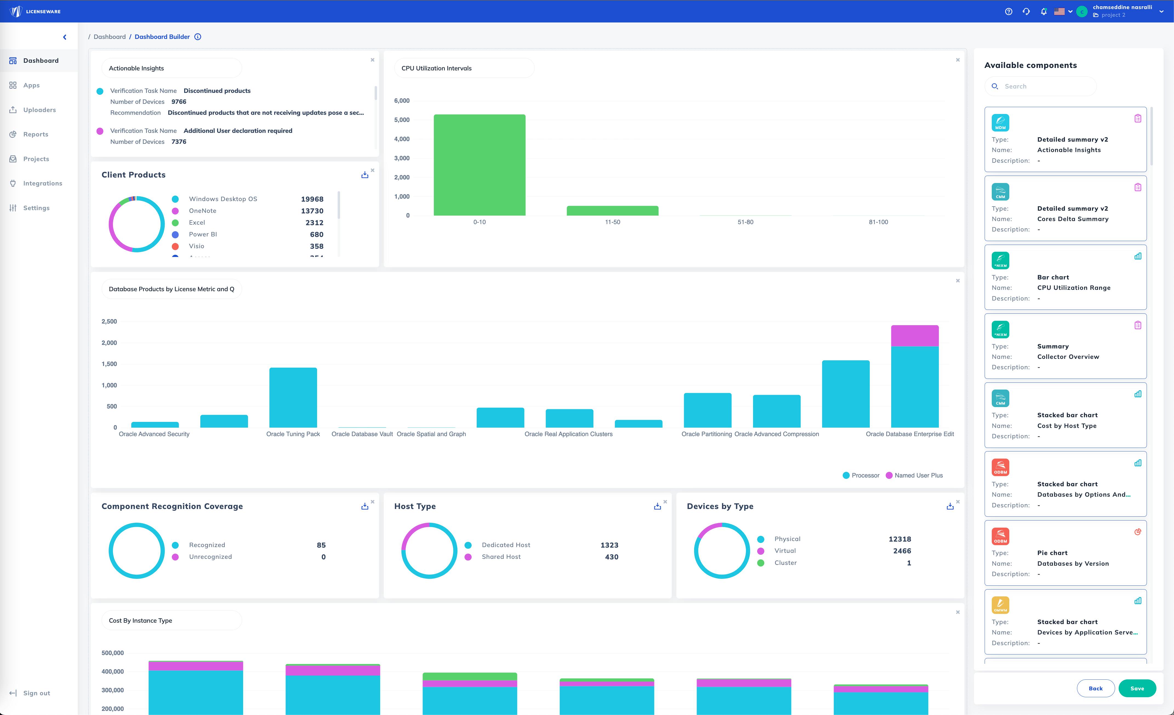The height and width of the screenshot is (715, 1174).
Task: Remove the Cost By Instance Type widget
Action: tap(958, 612)
